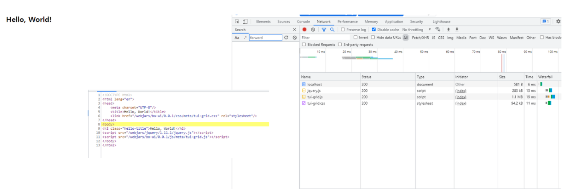Click the (index) initiator link for jquery.js

coord(461,90)
